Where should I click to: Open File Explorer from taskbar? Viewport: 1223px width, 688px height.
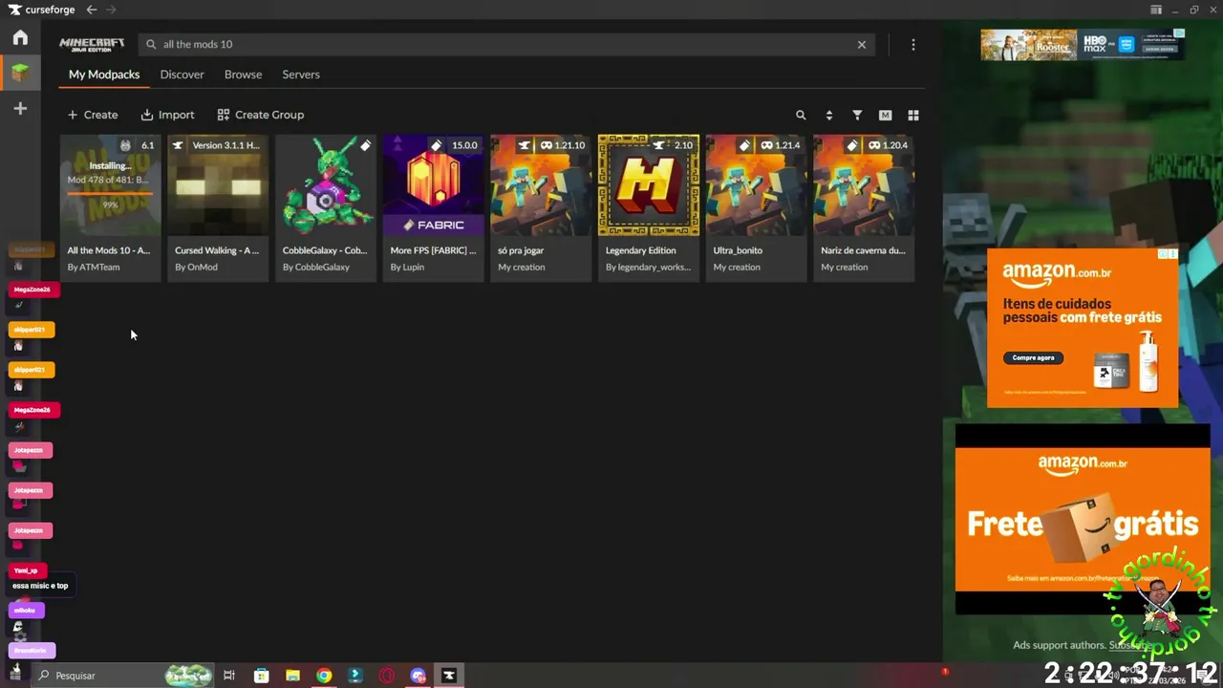(292, 676)
